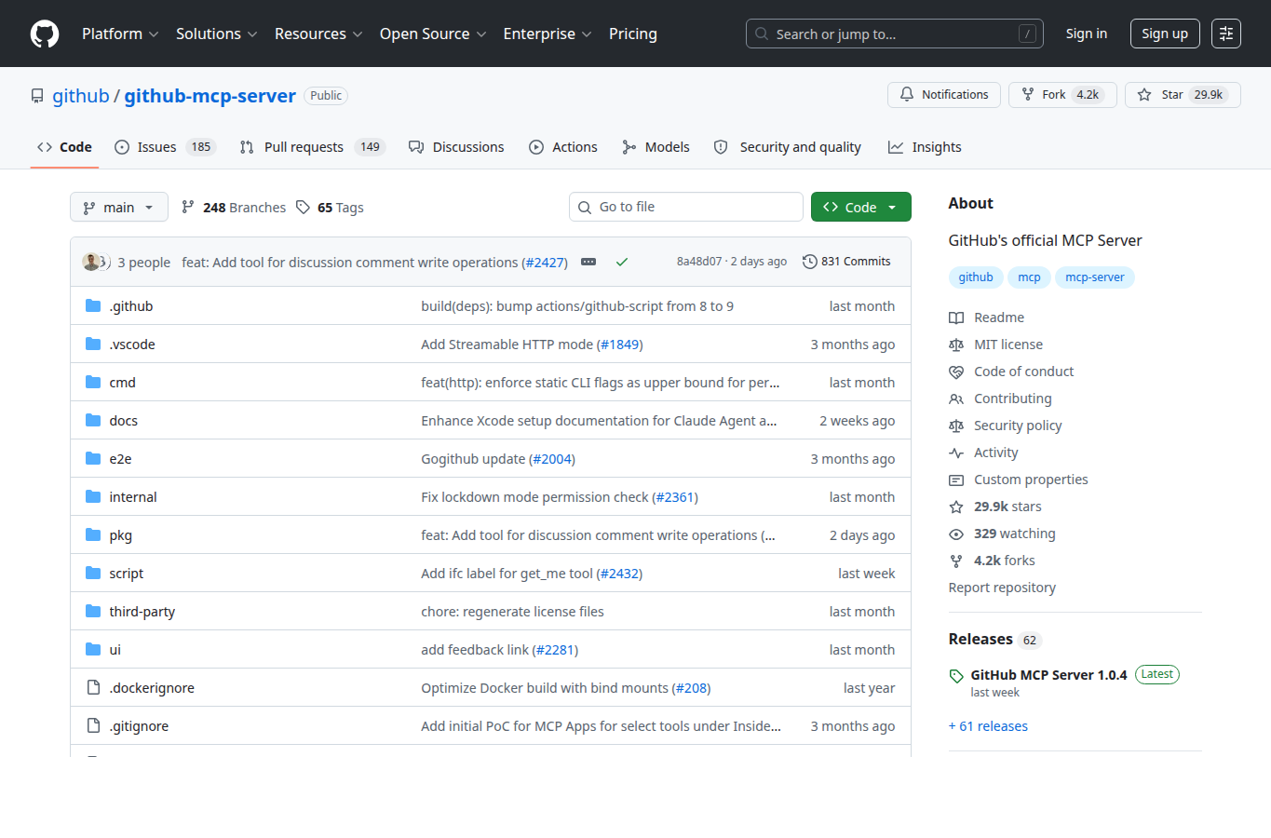The width and height of the screenshot is (1271, 838).
Task: Open the green Code dropdown button
Action: 861,207
